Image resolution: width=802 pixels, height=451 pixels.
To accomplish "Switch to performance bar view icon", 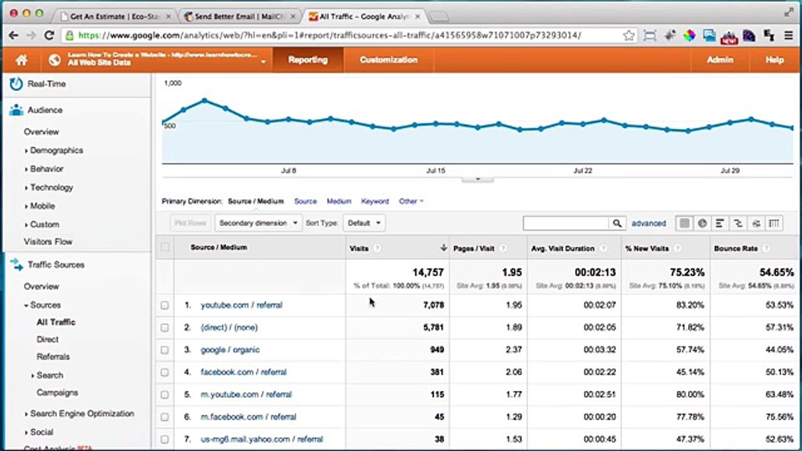I will [x=721, y=223].
